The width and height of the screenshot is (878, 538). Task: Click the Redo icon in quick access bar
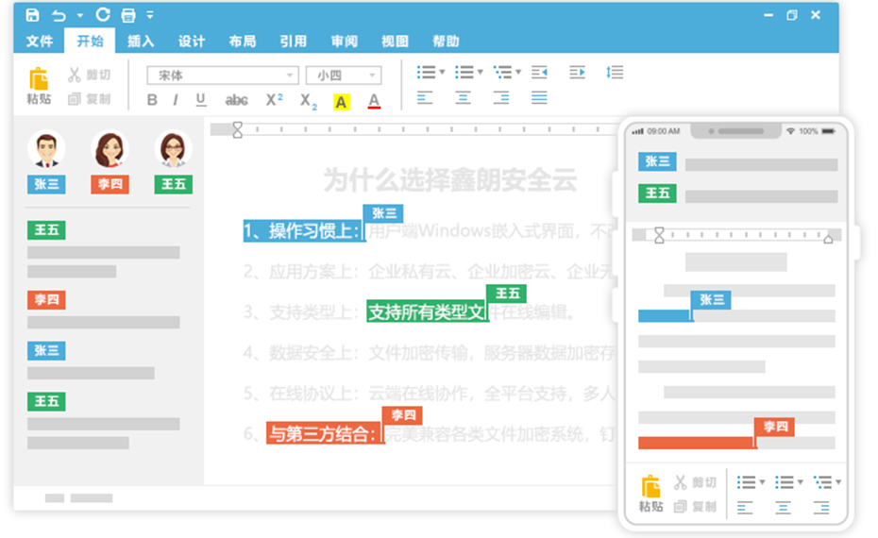click(103, 15)
